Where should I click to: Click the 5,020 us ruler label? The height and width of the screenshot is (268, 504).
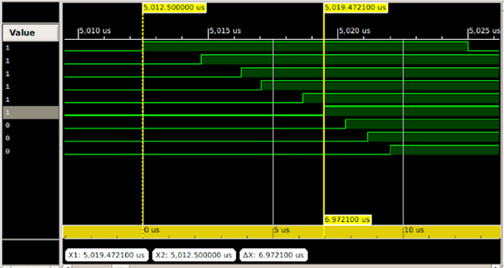click(355, 31)
